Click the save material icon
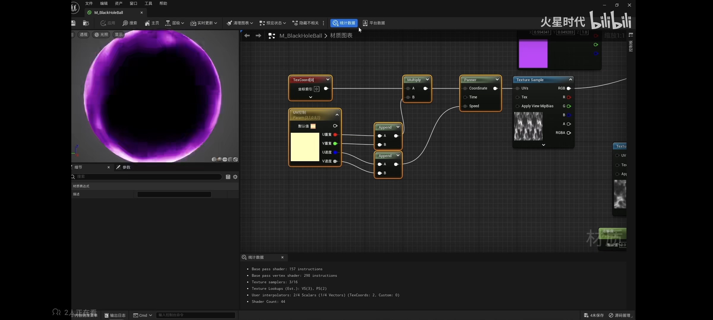 pyautogui.click(x=73, y=23)
